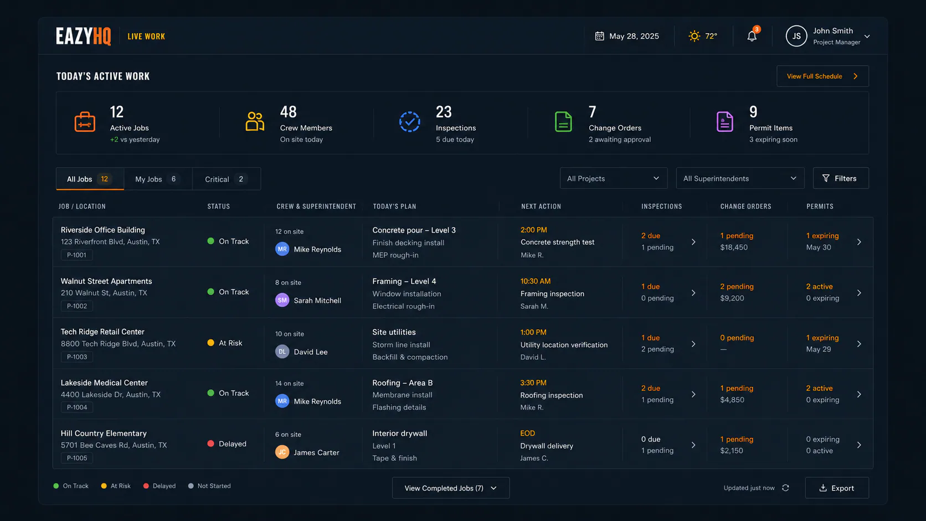Open row details arrow for Walnut Street Apartments

coord(859,293)
